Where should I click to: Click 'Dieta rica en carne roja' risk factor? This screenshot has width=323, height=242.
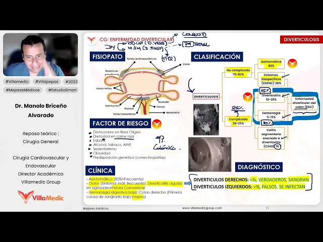pyautogui.click(x=114, y=137)
